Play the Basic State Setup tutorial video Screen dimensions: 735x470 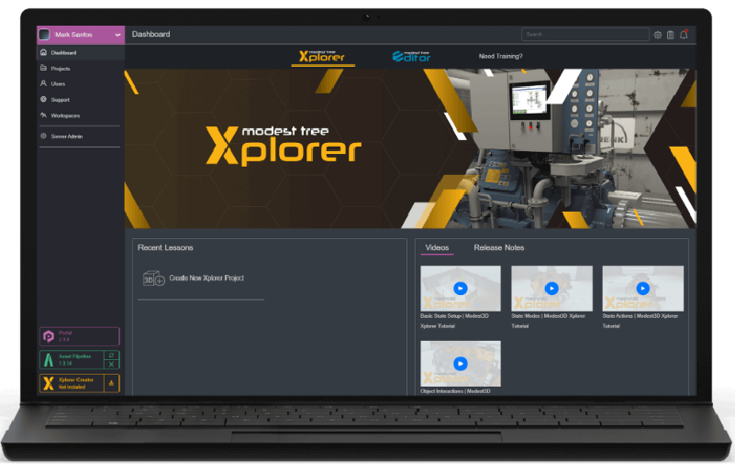[461, 289]
